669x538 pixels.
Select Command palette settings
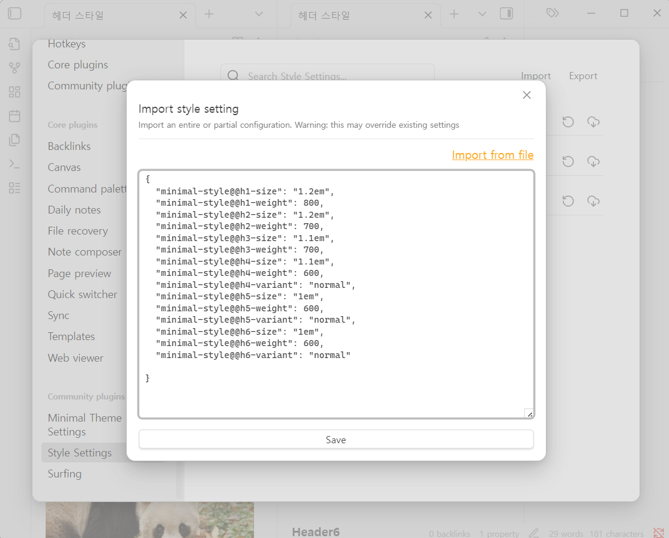tap(87, 189)
